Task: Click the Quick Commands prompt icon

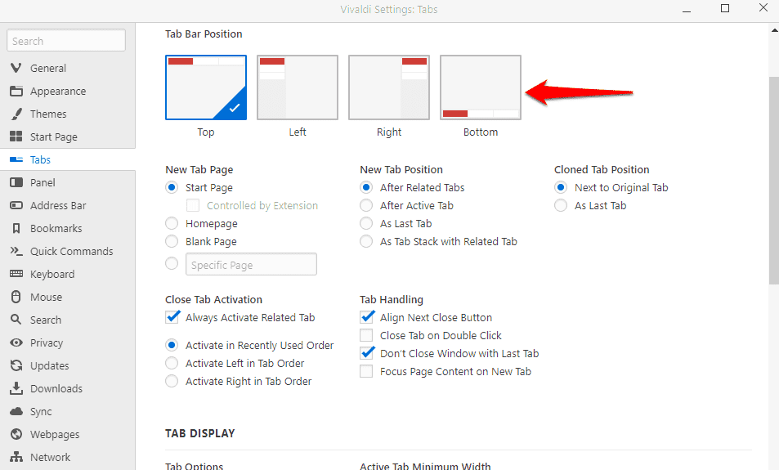Action: (16, 251)
